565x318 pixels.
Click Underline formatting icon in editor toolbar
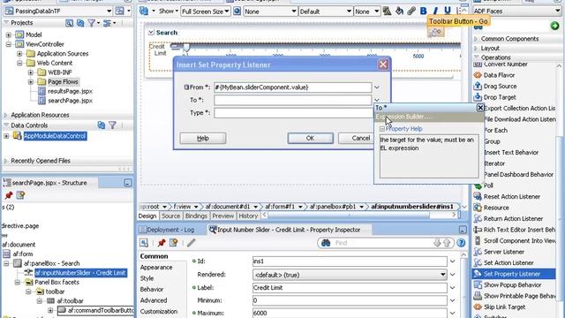click(x=448, y=11)
